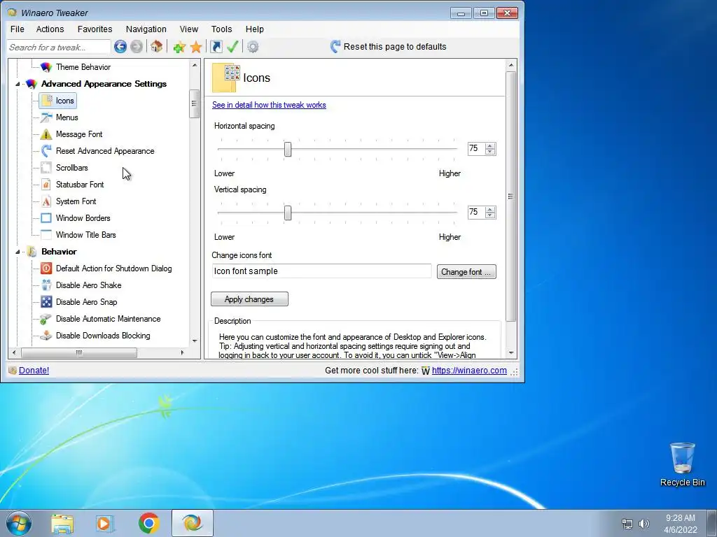
Task: Select Default Action for Shutdown Dialog icon
Action: [46, 268]
